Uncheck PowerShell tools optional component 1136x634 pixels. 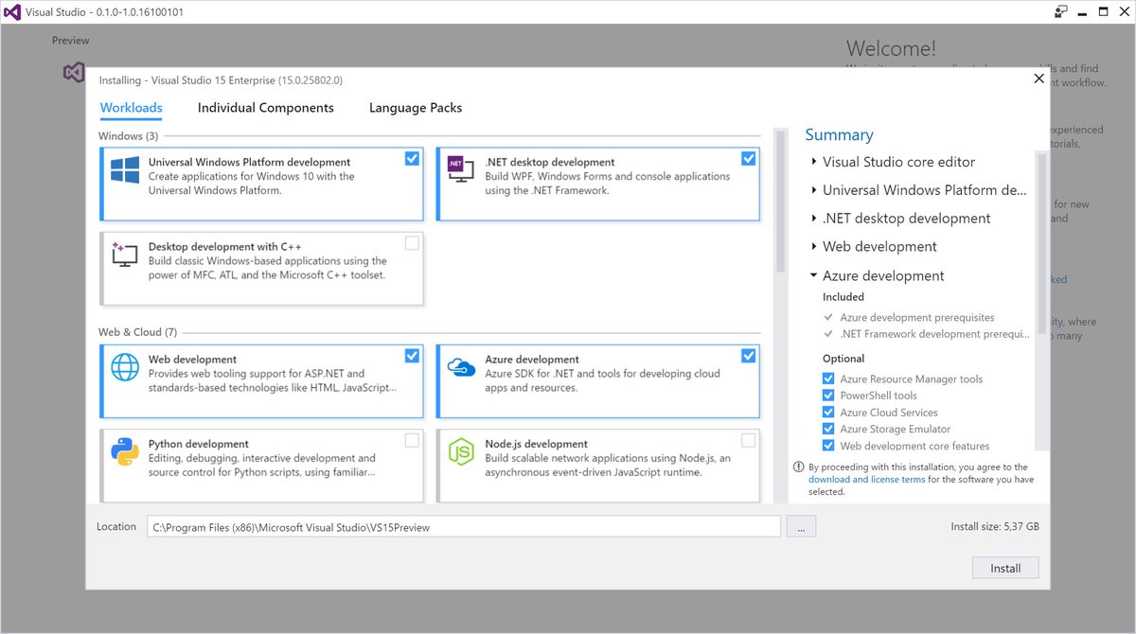pos(829,396)
